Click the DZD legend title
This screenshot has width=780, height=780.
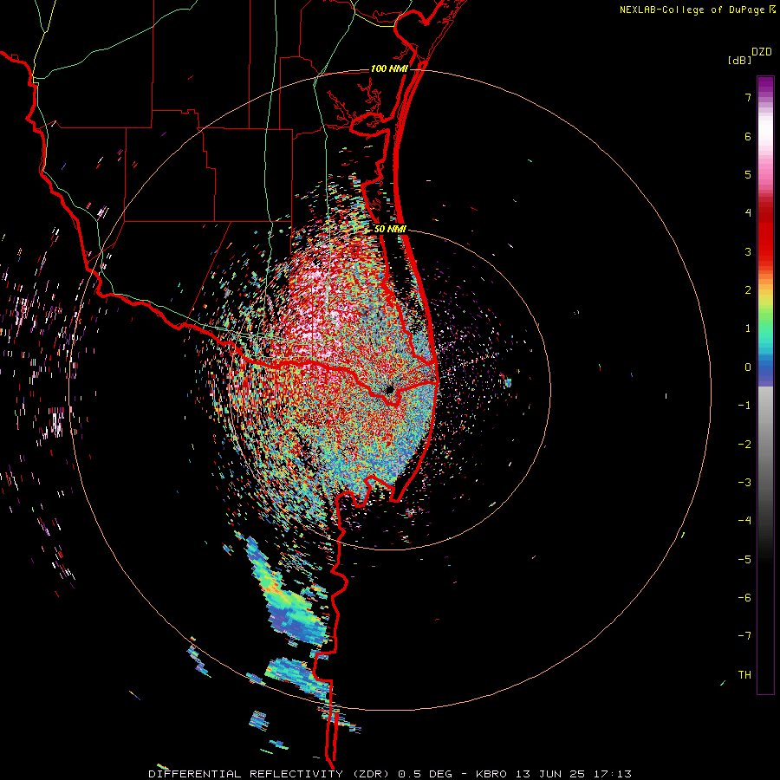pyautogui.click(x=762, y=52)
